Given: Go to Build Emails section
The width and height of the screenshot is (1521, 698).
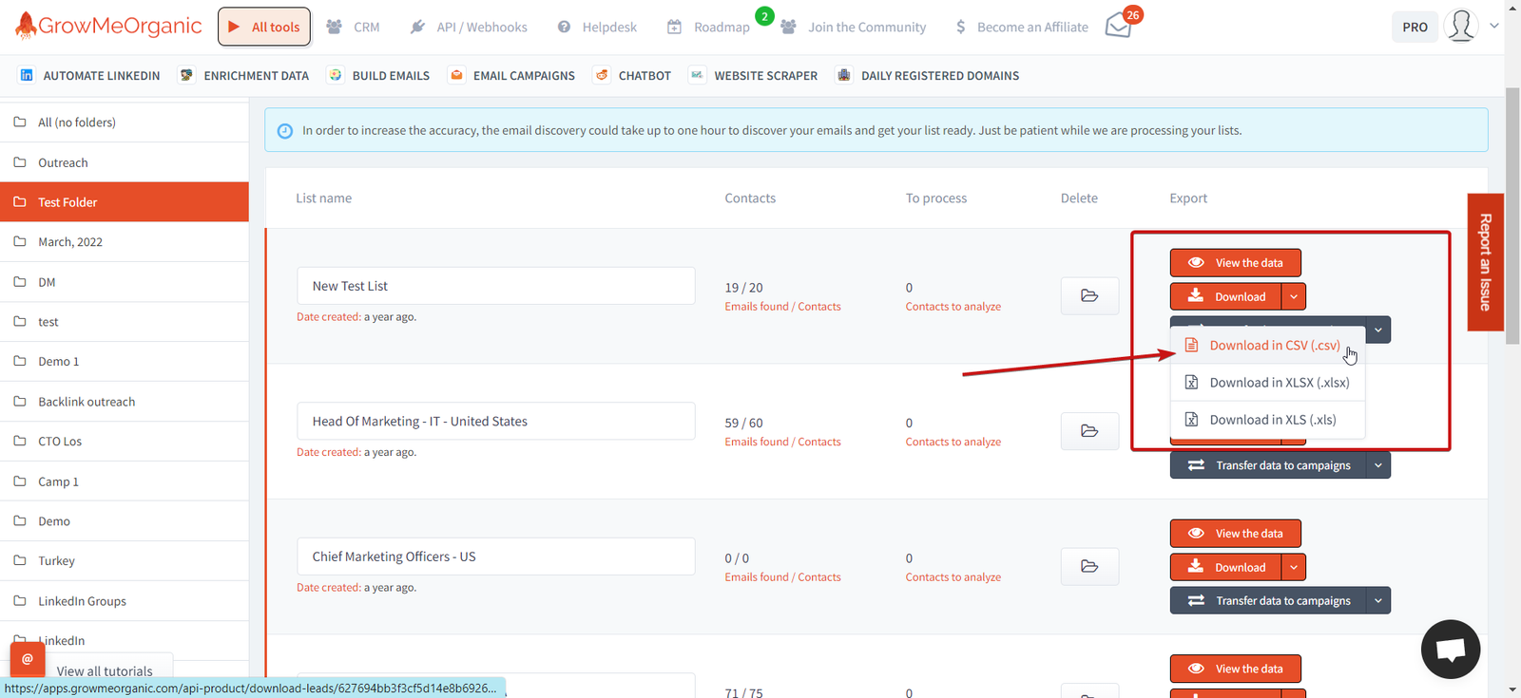Looking at the screenshot, I should [378, 75].
